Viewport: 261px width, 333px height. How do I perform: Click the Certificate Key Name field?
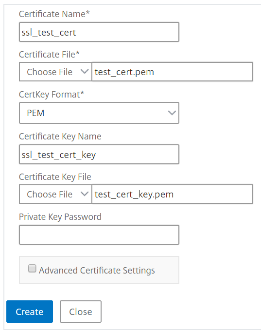(x=99, y=155)
